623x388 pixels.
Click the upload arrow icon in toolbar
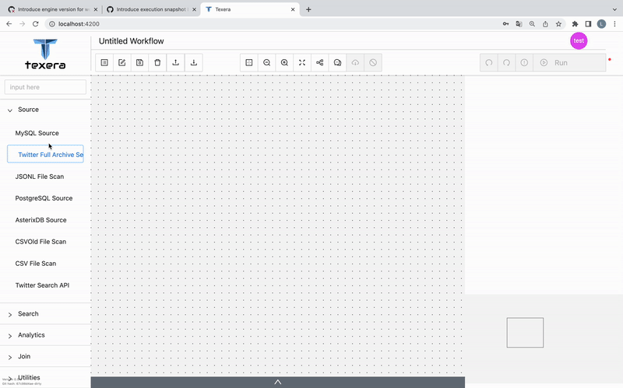point(176,63)
